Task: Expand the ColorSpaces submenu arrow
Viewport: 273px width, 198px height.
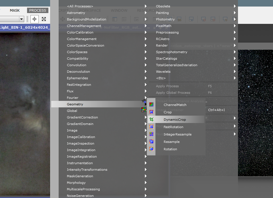Action: tap(146, 52)
